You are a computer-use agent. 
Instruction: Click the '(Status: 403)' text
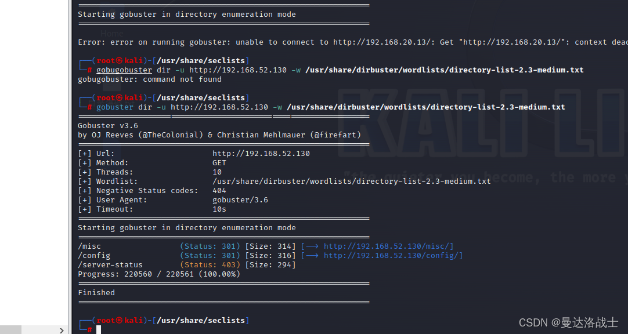point(210,265)
